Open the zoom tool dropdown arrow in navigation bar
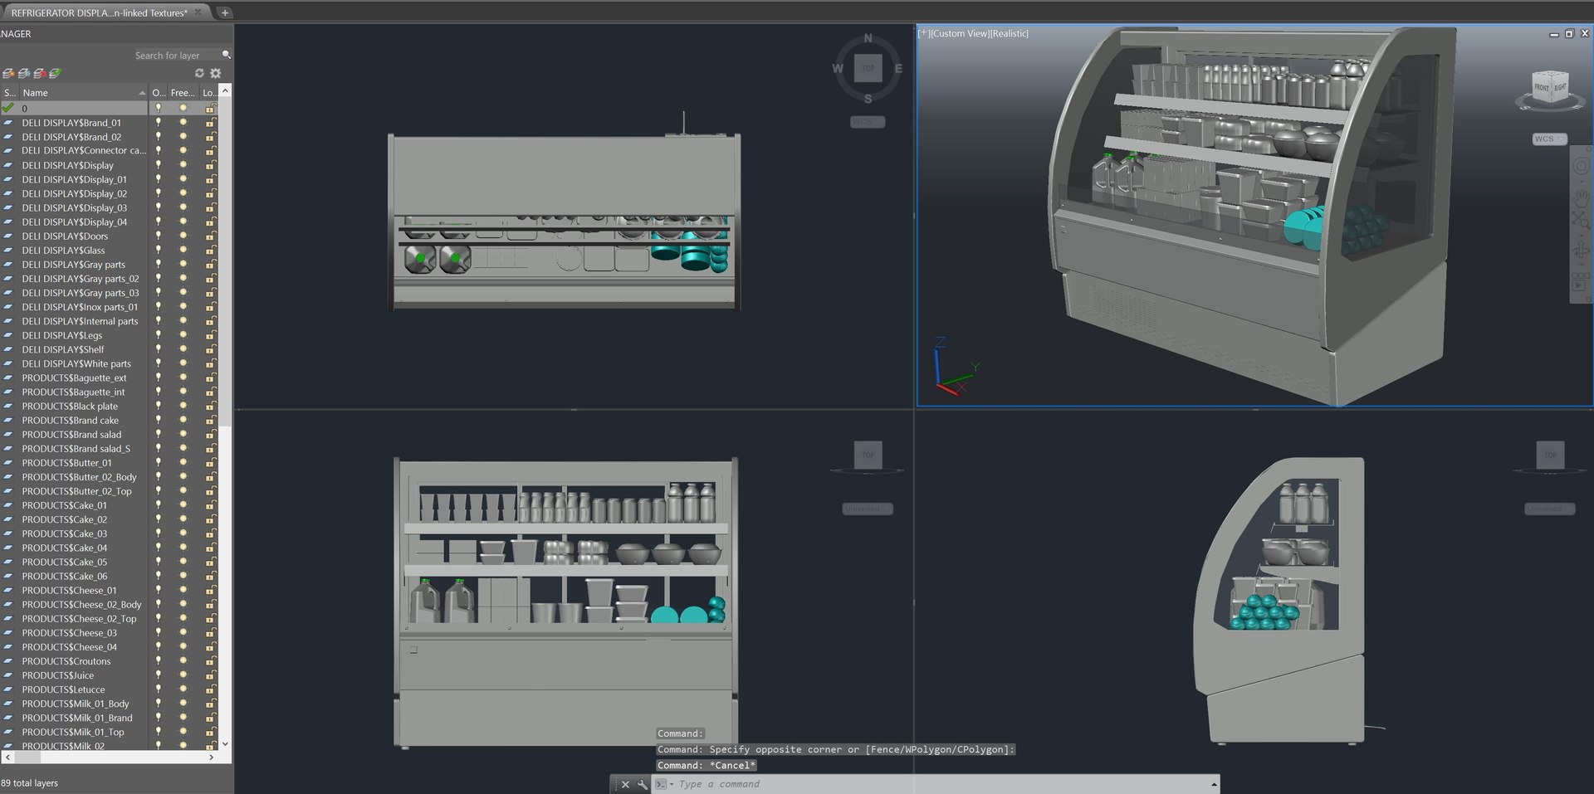This screenshot has width=1594, height=794. tap(1581, 234)
